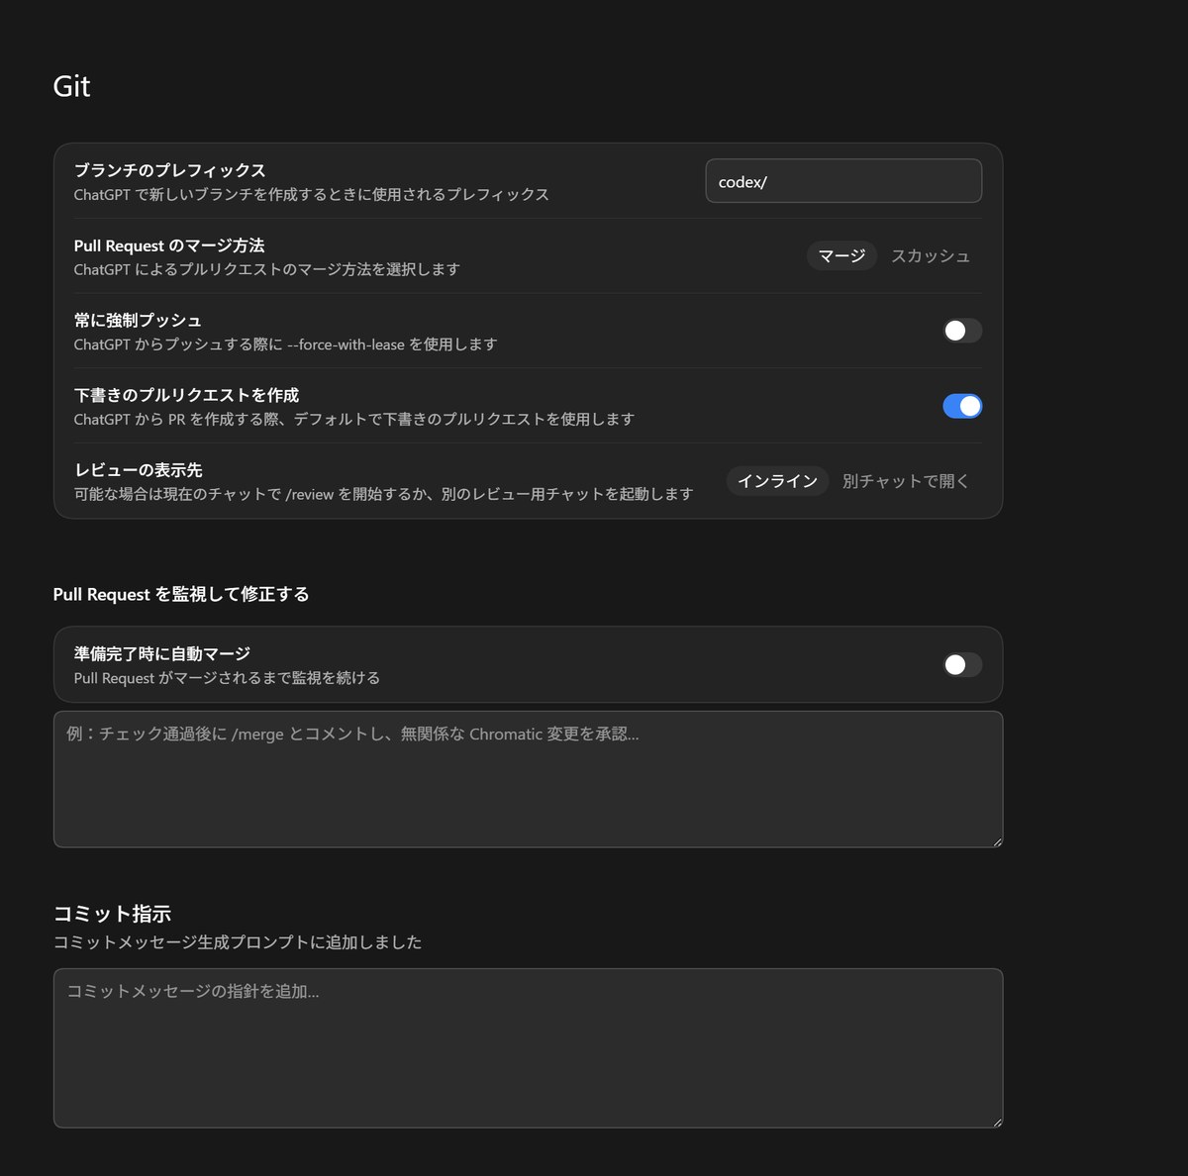
Task: Click the commit message guidelines textarea
Action: click(528, 1048)
